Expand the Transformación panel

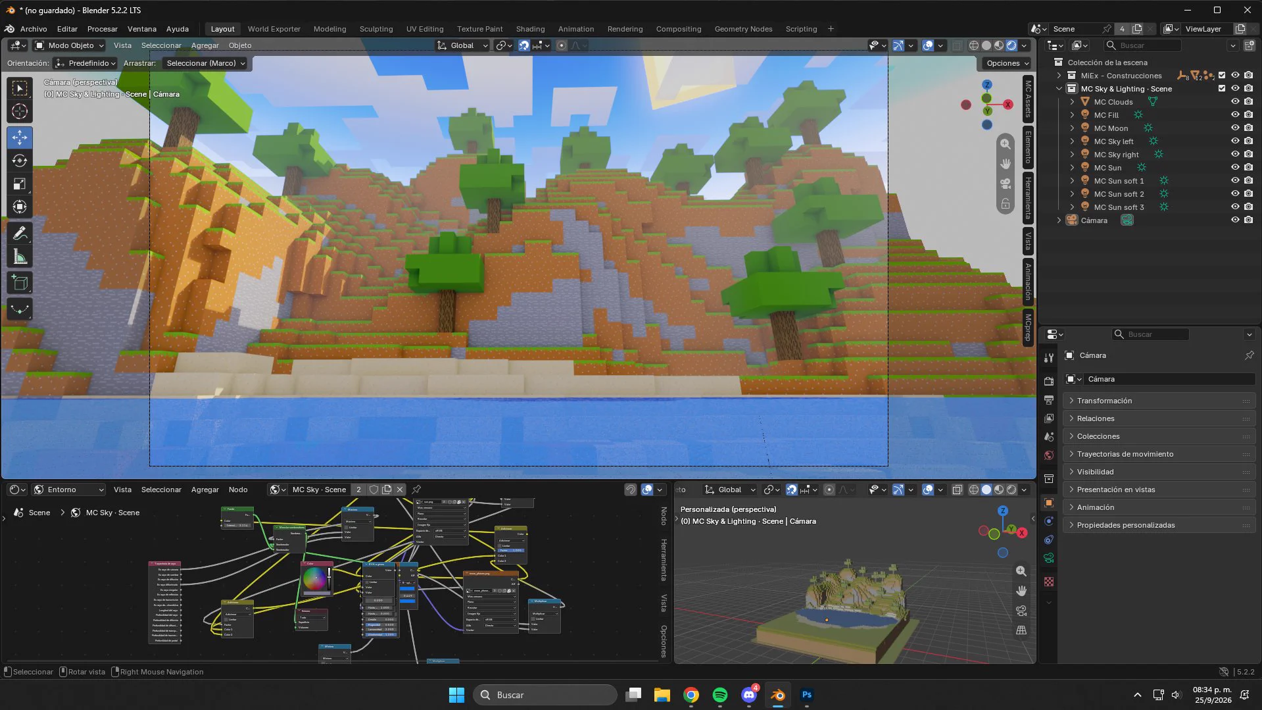click(x=1159, y=401)
